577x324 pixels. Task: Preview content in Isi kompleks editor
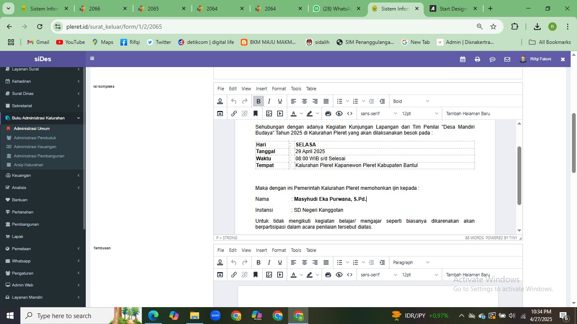339,113
